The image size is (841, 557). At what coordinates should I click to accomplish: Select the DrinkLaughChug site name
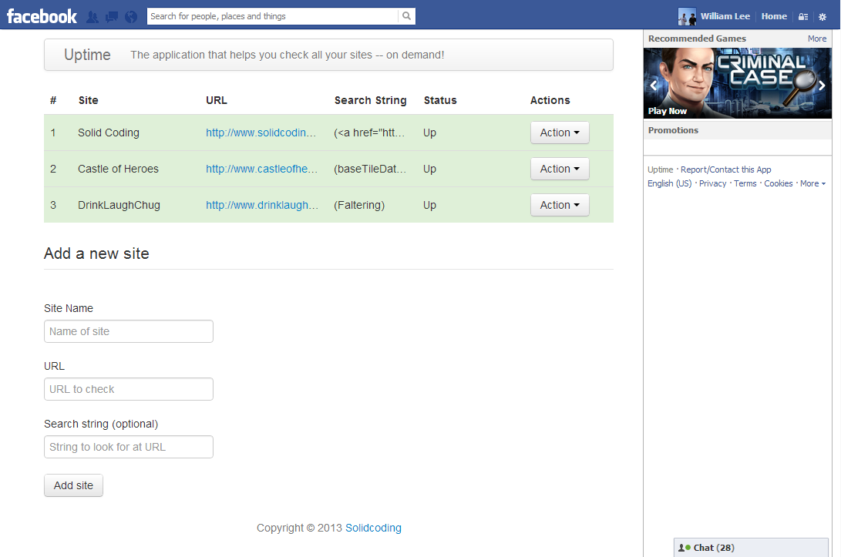(x=119, y=205)
